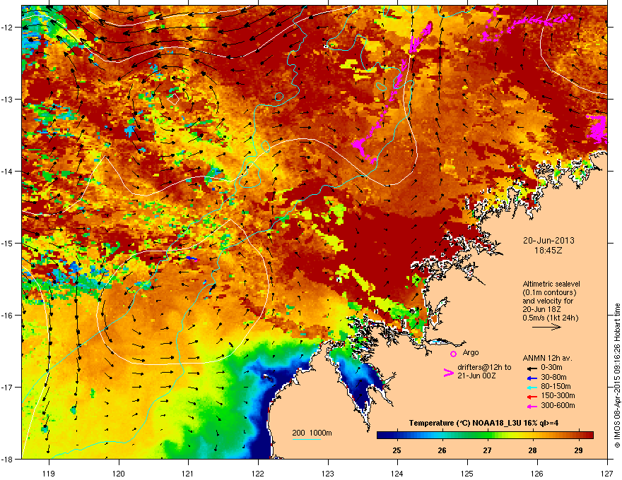Click the latitude axis label -13

click(x=7, y=100)
